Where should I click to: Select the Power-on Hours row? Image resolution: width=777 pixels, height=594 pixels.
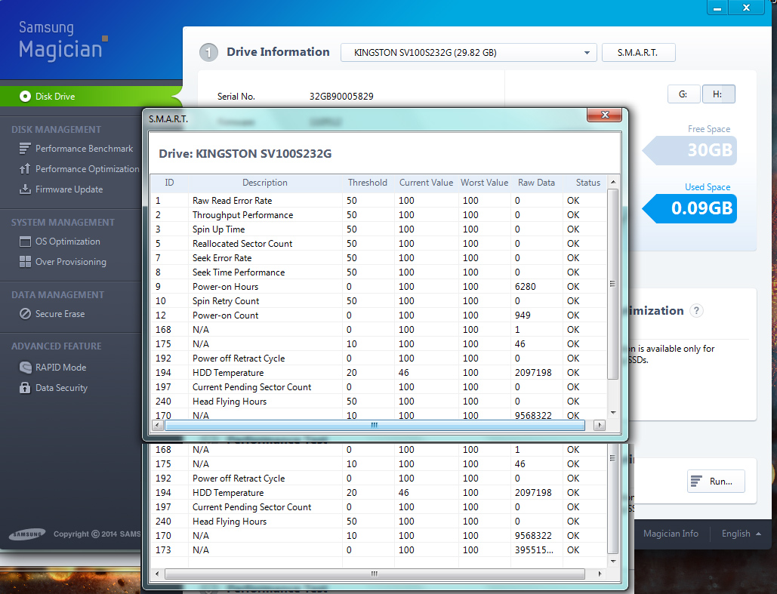pos(378,287)
